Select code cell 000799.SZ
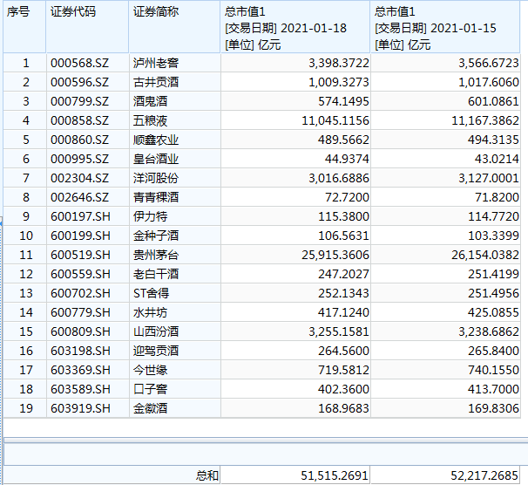This screenshot has width=528, height=485. (87, 101)
